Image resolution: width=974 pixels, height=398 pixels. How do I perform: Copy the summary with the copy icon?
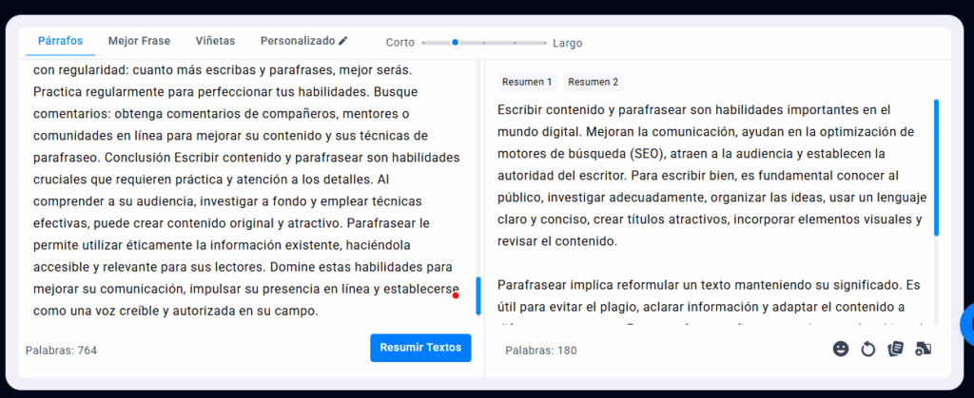894,349
